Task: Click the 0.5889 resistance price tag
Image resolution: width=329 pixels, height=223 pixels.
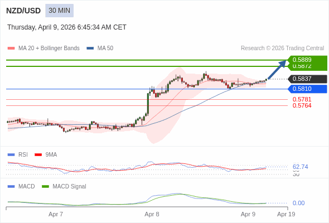Action: [307, 60]
